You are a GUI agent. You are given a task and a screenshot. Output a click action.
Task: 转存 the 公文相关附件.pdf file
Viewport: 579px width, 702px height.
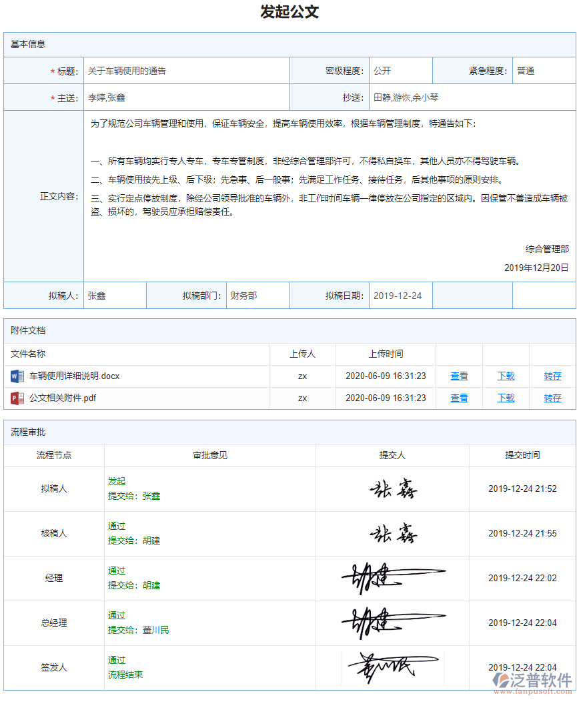pyautogui.click(x=552, y=398)
